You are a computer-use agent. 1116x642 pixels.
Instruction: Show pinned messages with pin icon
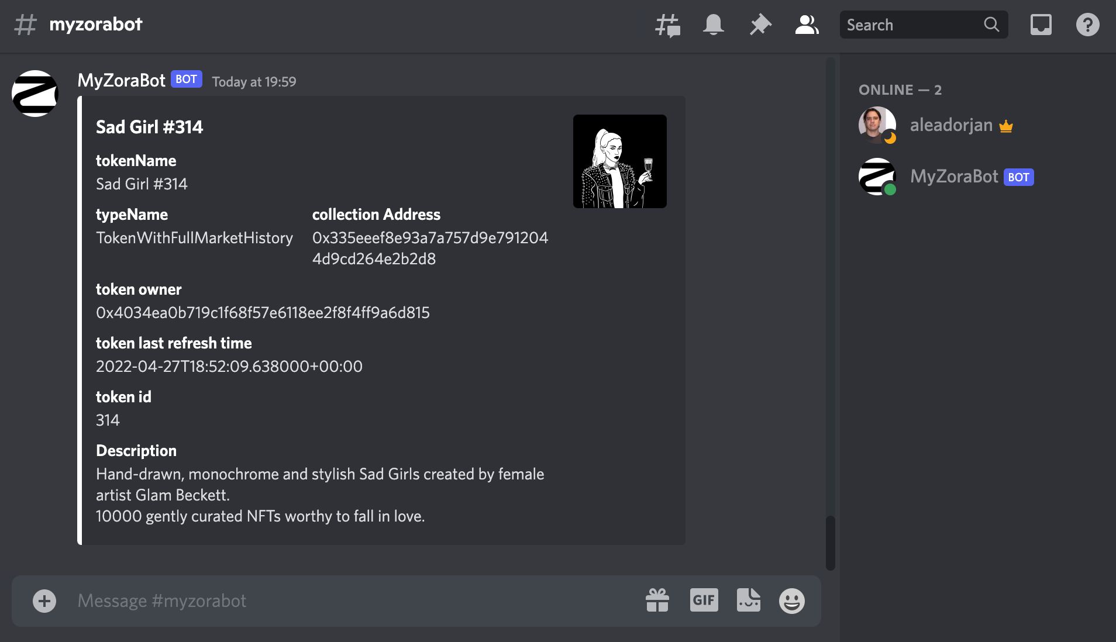coord(760,25)
